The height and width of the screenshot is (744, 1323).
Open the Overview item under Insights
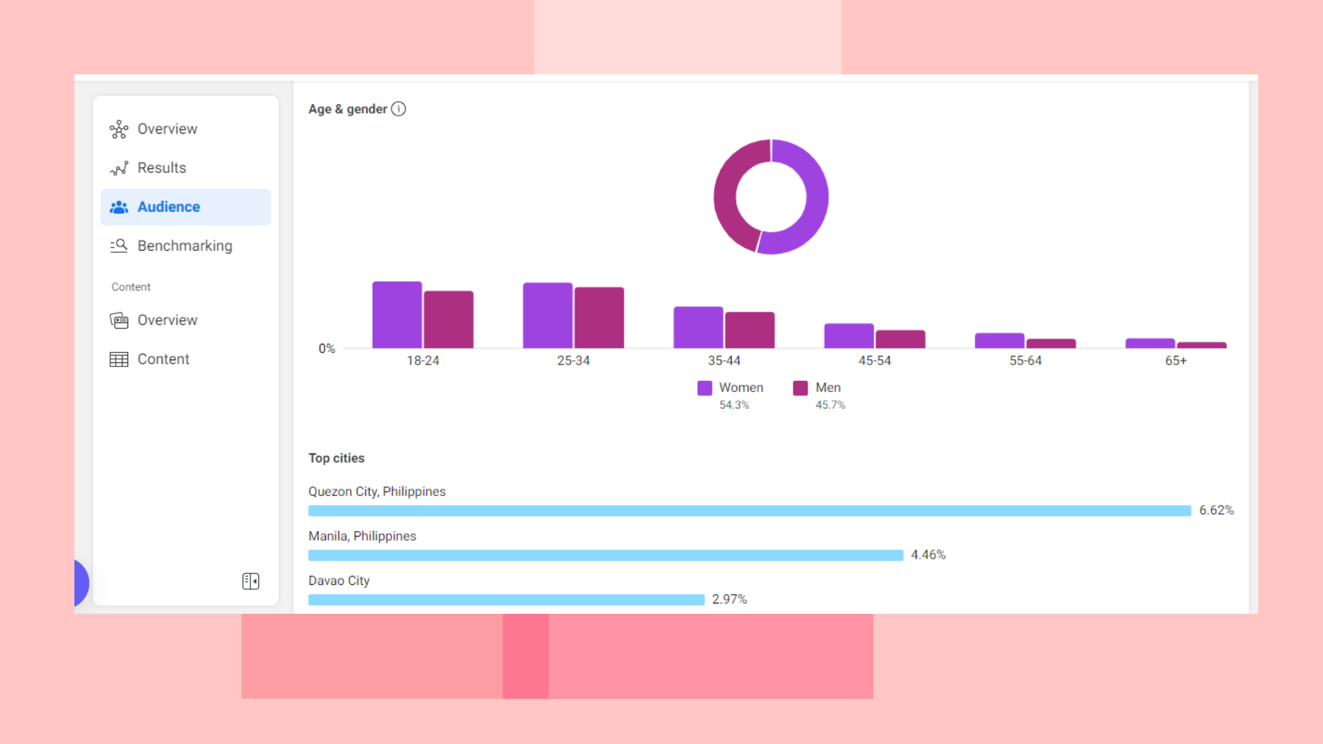(185, 129)
